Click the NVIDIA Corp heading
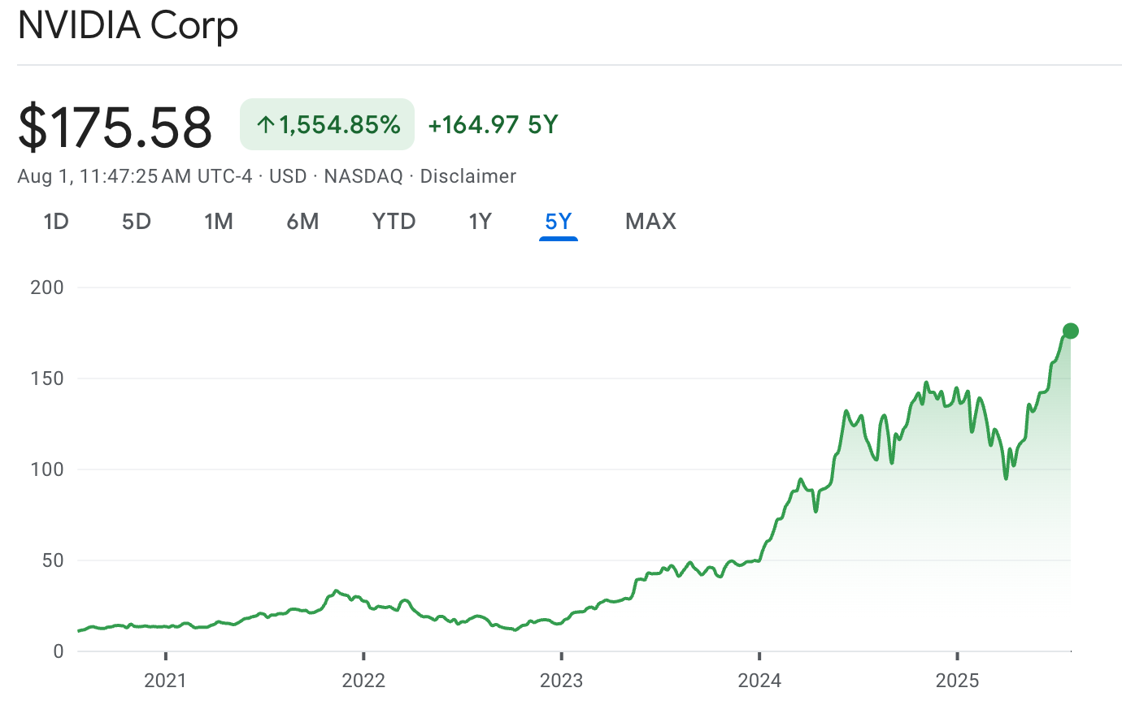Viewport: 1122px width, 718px height. (128, 25)
